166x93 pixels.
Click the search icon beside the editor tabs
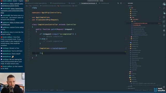coord(118,3)
